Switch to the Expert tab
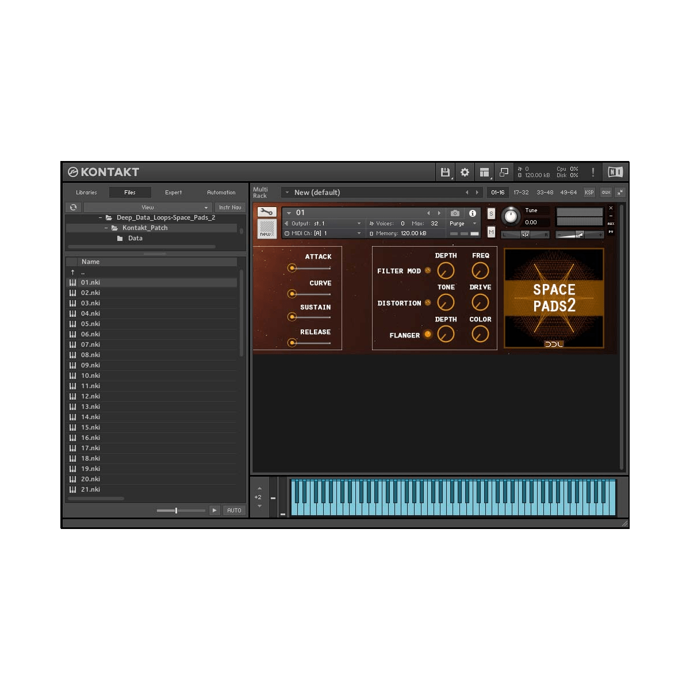This screenshot has height=690, width=690. point(173,193)
